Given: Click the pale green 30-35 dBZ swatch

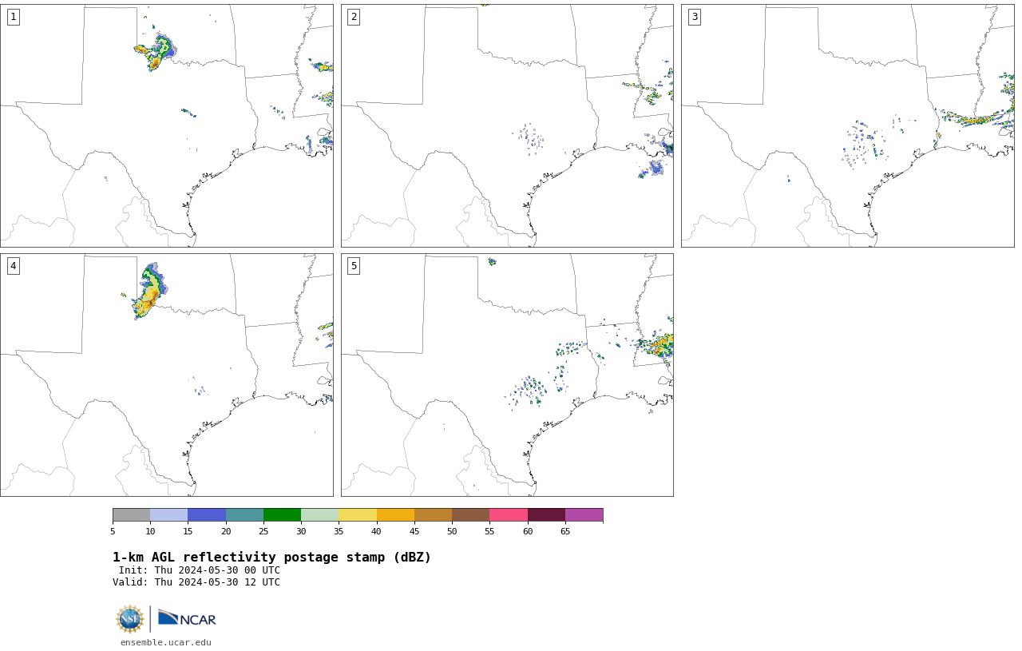Looking at the screenshot, I should [319, 514].
